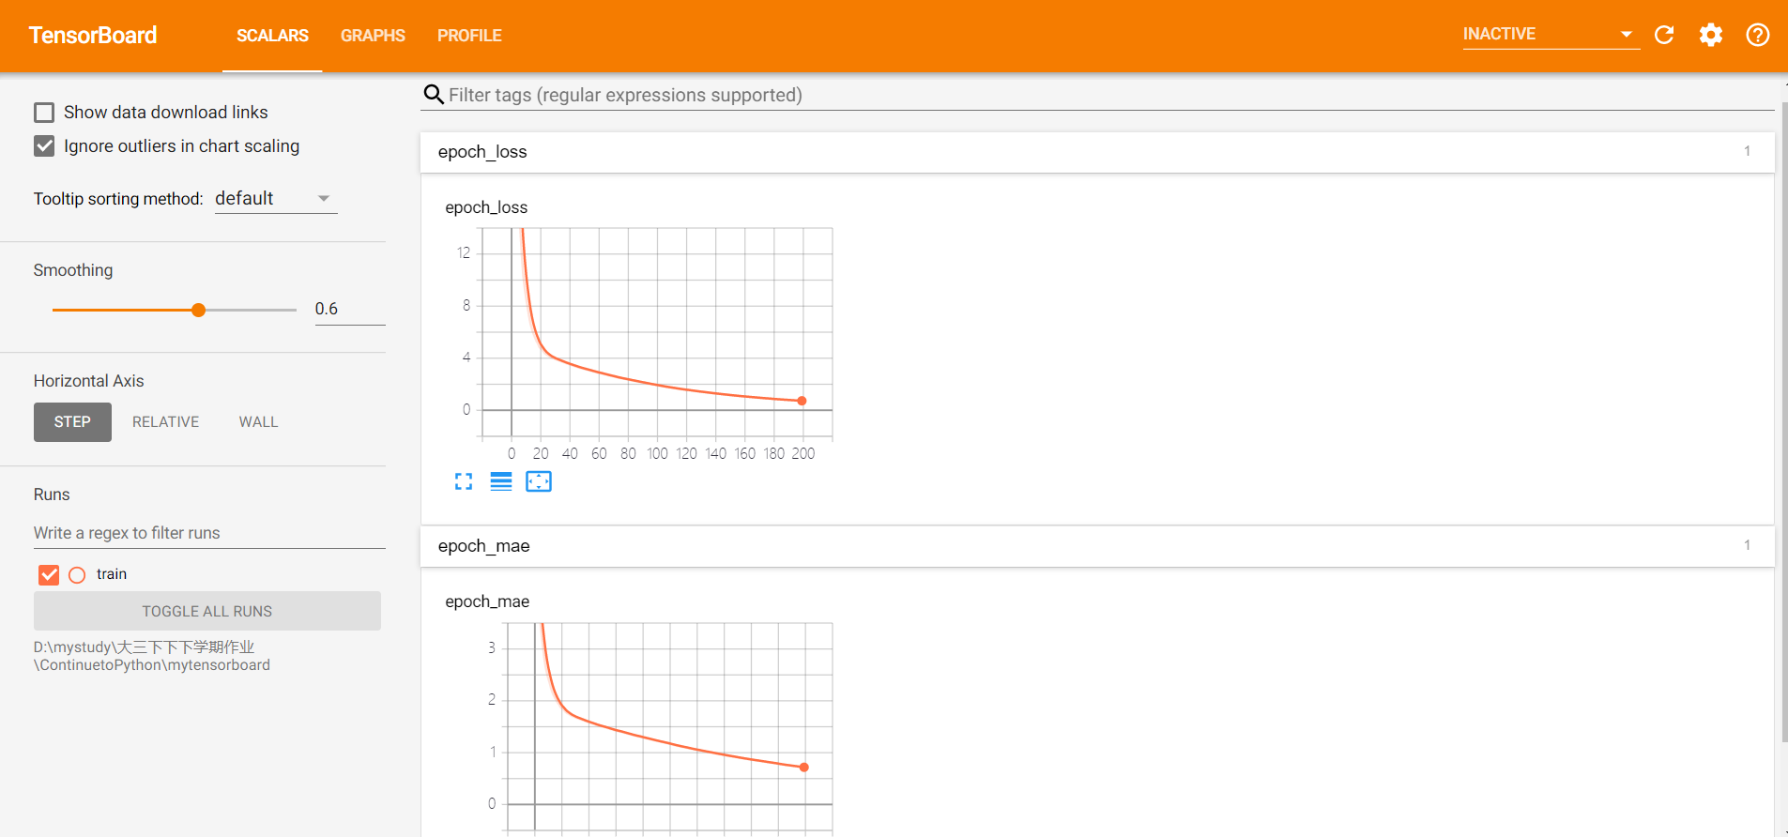Select RELATIVE horizontal axis mode

[x=165, y=422]
